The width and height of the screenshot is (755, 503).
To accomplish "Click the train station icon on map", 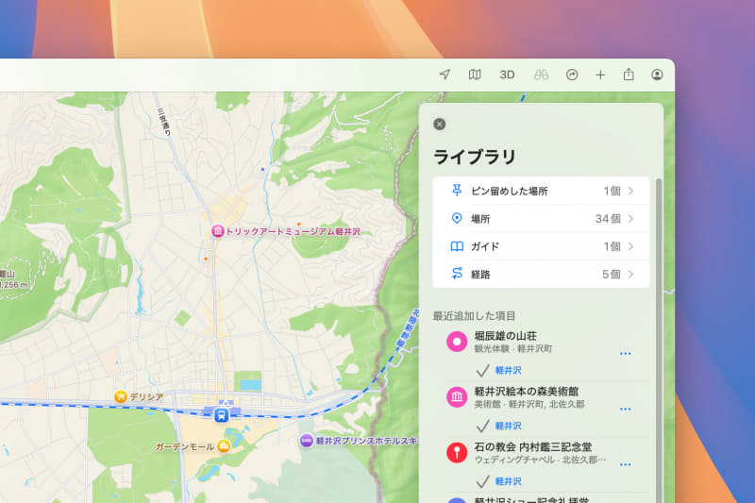I will [222, 414].
